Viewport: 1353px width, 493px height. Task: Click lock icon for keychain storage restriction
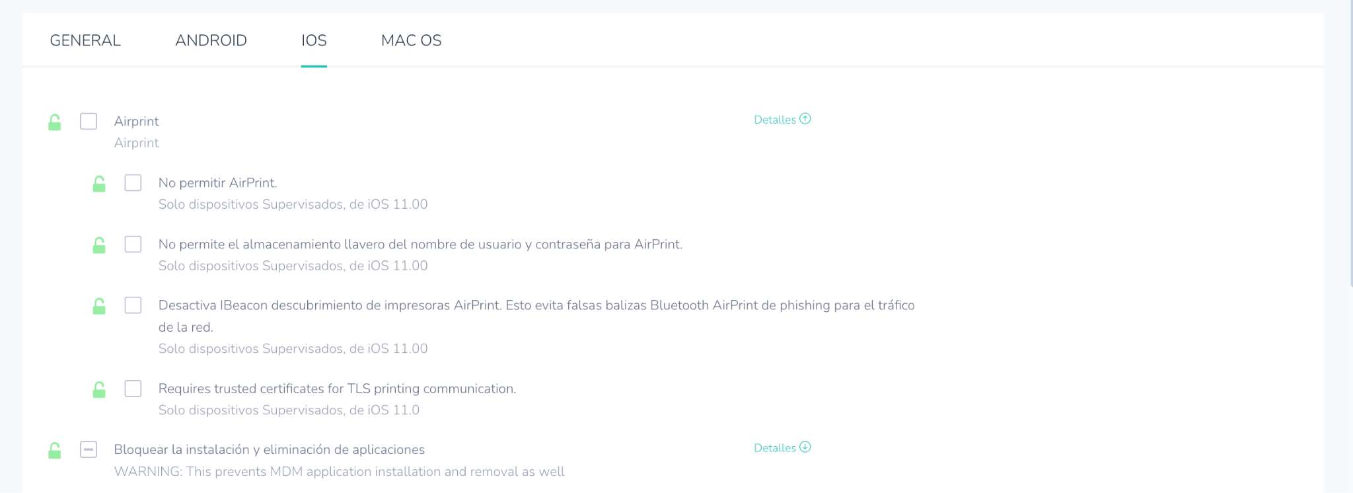coord(99,245)
